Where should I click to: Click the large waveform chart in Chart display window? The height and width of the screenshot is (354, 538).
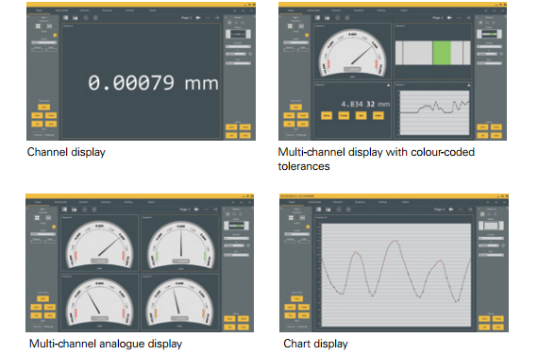tap(395, 275)
